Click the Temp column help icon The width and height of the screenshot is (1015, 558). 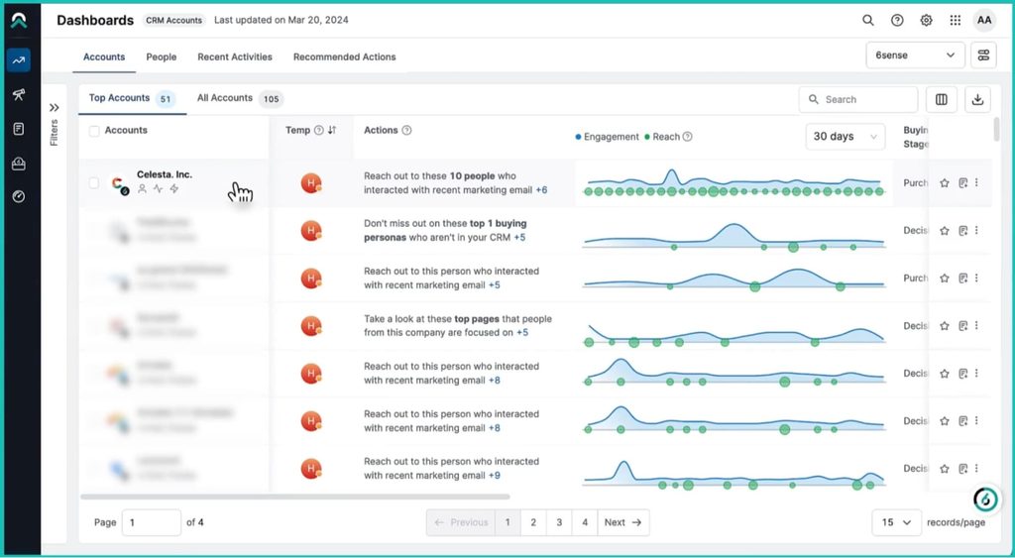(x=318, y=130)
